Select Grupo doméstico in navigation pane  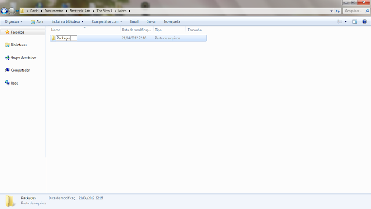23,58
